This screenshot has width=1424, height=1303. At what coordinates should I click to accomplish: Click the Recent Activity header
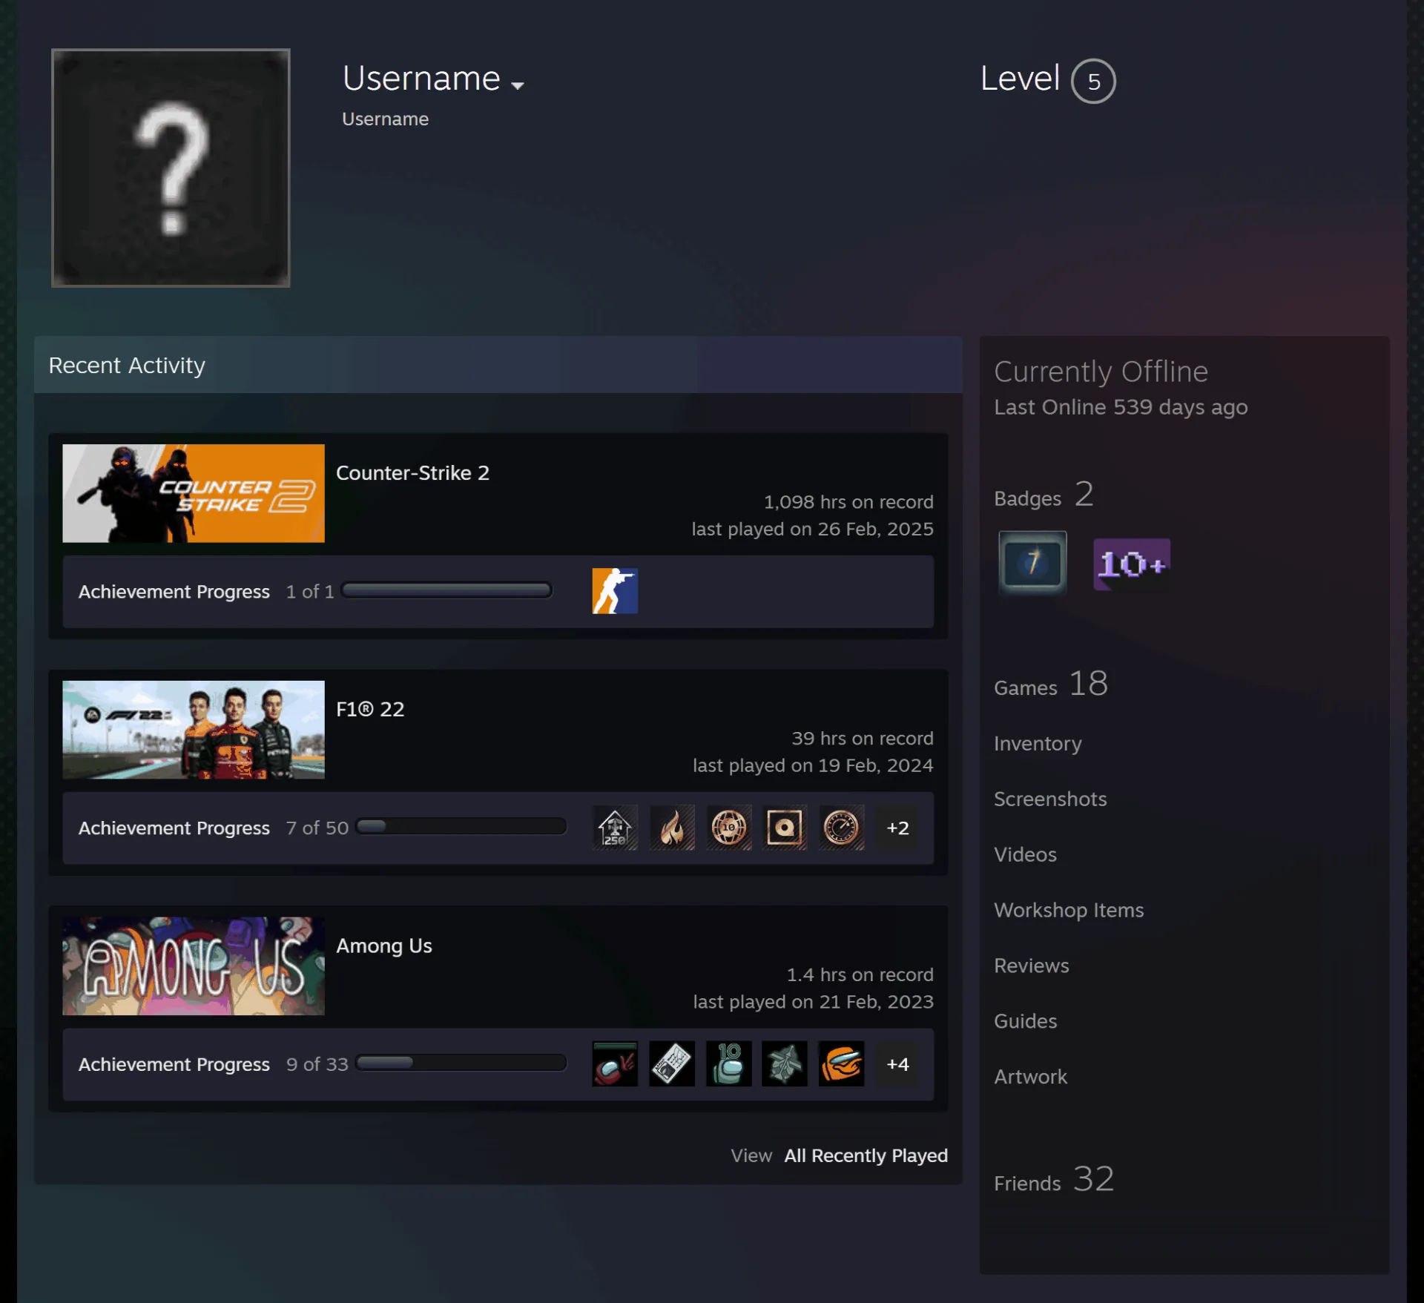pos(498,365)
